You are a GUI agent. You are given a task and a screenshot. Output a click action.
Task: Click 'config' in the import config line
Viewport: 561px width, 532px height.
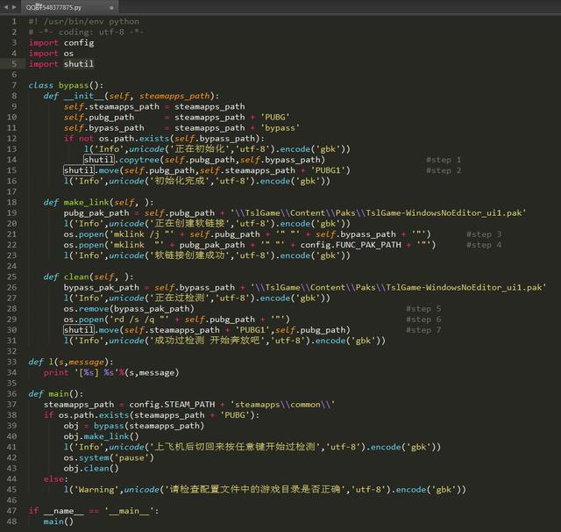click(x=79, y=43)
